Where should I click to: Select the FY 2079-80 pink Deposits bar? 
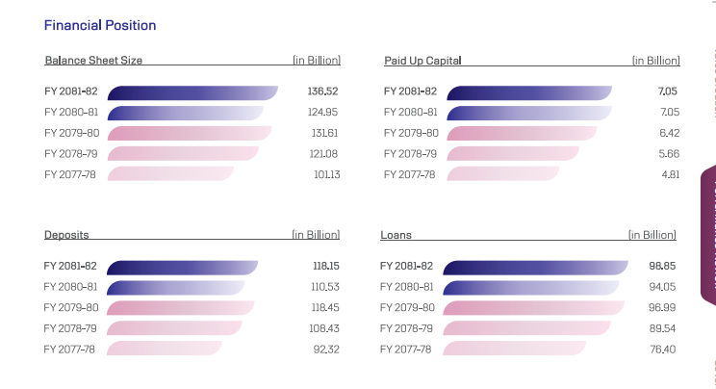click(x=180, y=308)
